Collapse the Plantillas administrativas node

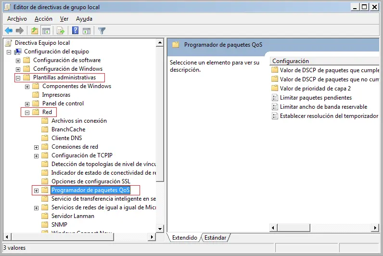pos(18,78)
